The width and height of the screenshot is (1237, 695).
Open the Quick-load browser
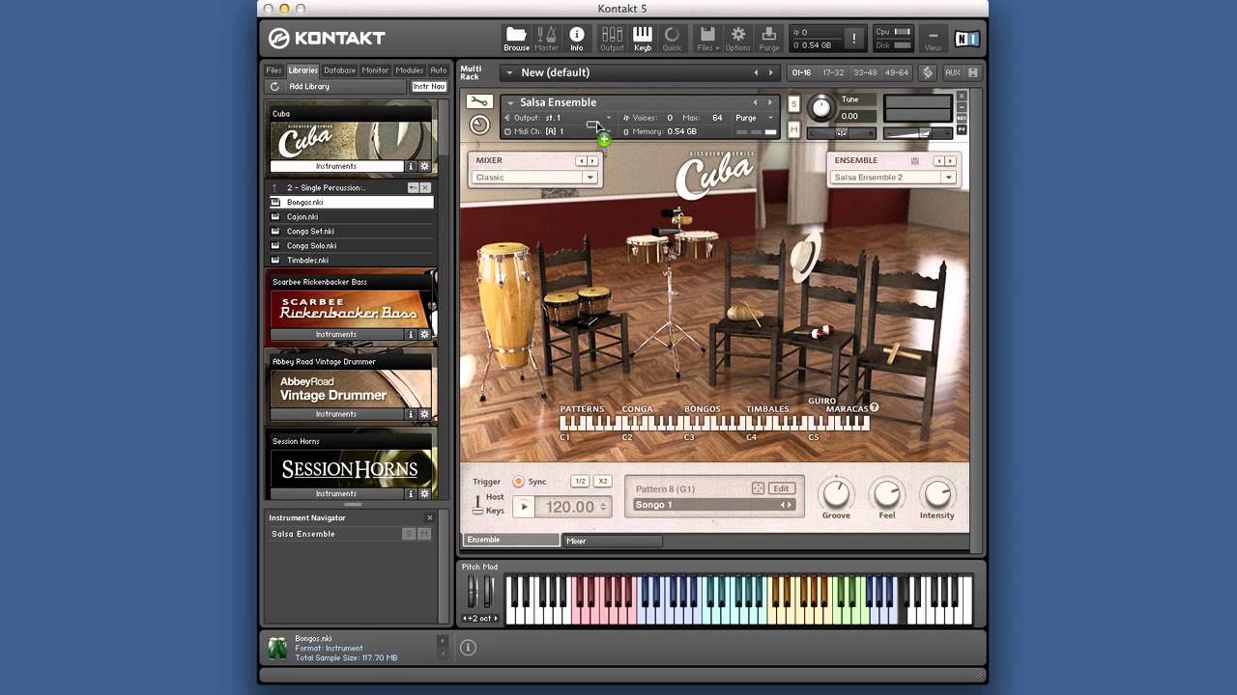point(672,39)
